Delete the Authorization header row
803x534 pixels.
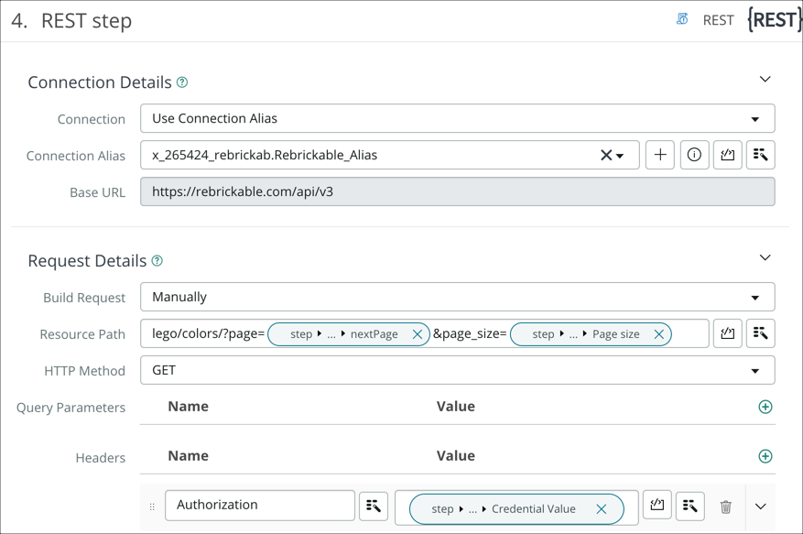(726, 507)
